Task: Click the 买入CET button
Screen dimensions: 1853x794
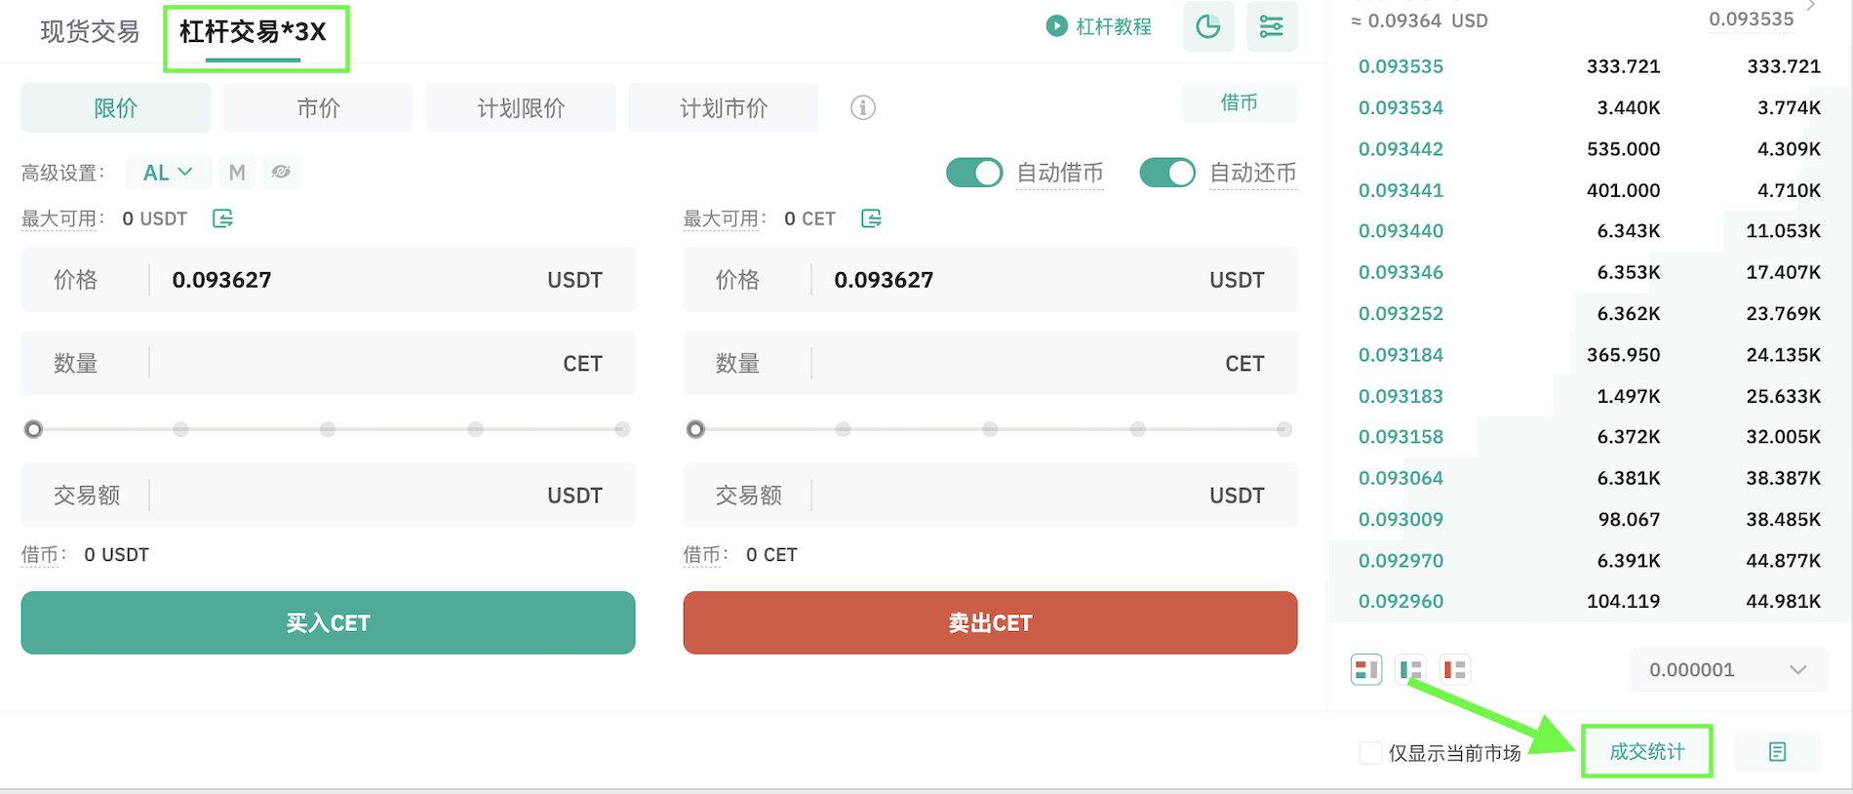Action: pos(328,622)
